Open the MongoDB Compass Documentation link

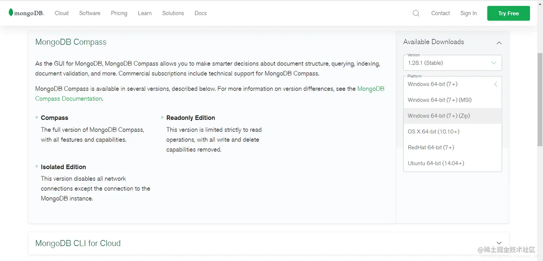pyautogui.click(x=69, y=99)
